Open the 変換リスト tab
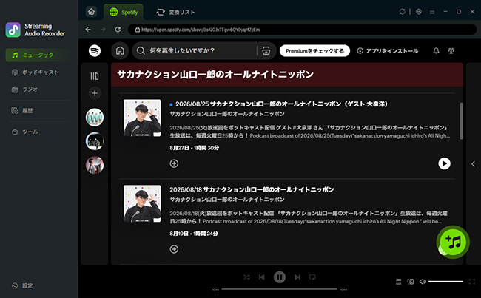The height and width of the screenshot is (298, 481). pos(175,13)
